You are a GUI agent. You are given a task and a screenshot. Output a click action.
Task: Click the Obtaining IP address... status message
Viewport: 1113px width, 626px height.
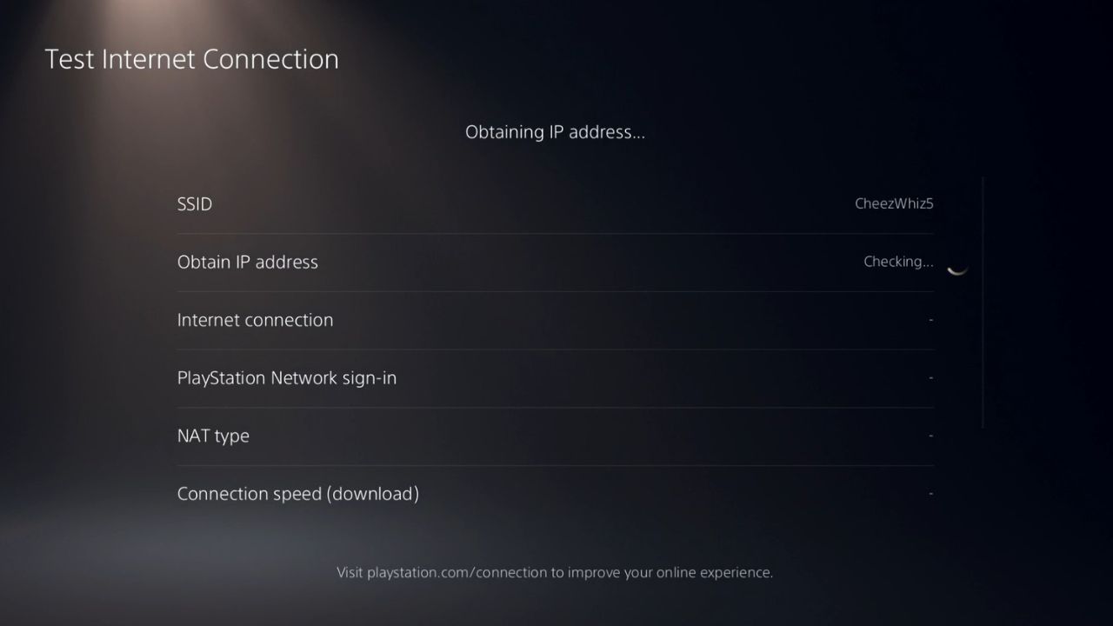coord(555,131)
